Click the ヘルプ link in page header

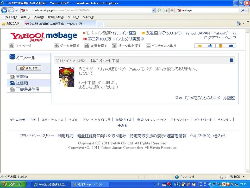click(230, 38)
